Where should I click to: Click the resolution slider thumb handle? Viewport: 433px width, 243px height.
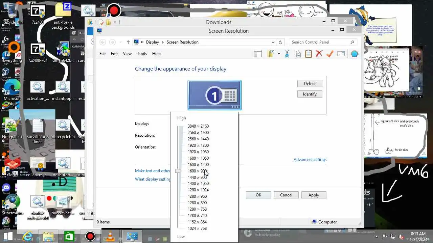tap(178, 171)
